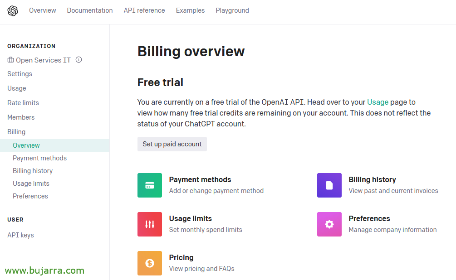
Task: Select Settings in the organization sidebar
Action: coord(20,74)
